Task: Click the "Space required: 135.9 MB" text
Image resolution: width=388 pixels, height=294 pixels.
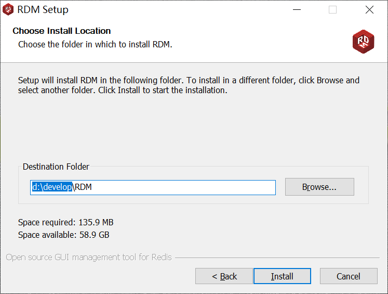Action: pos(65,223)
